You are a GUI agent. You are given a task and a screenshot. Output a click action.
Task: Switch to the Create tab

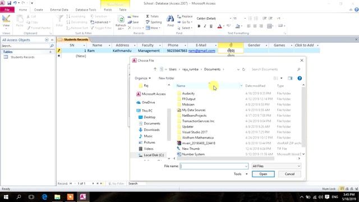click(x=39, y=10)
